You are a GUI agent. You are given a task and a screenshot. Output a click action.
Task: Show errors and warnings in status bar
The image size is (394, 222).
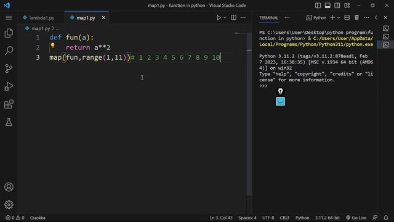coord(15,218)
